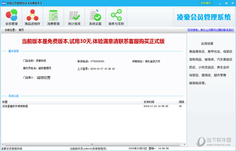Click the 基本信息 section heading
The height and width of the screenshot is (151, 236).
coord(13,51)
